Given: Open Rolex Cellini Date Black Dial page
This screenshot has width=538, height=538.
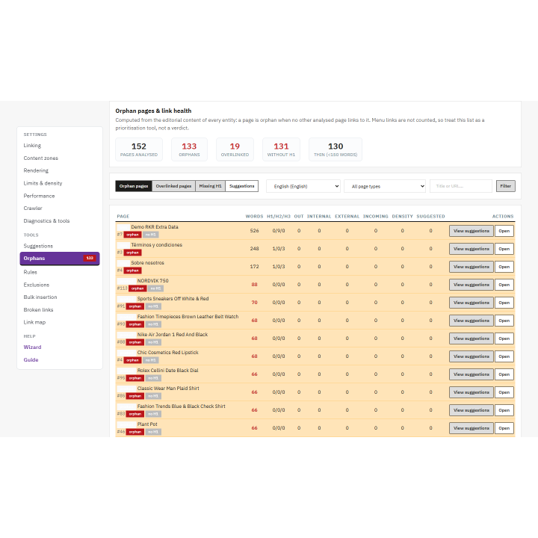Looking at the screenshot, I should 504,374.
